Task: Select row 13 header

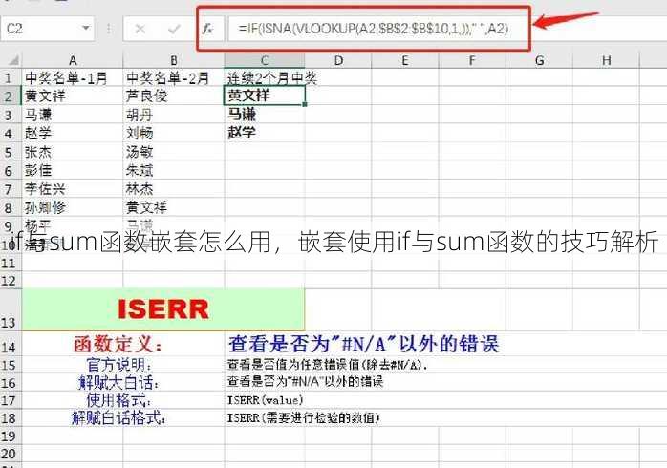Action: (x=9, y=310)
